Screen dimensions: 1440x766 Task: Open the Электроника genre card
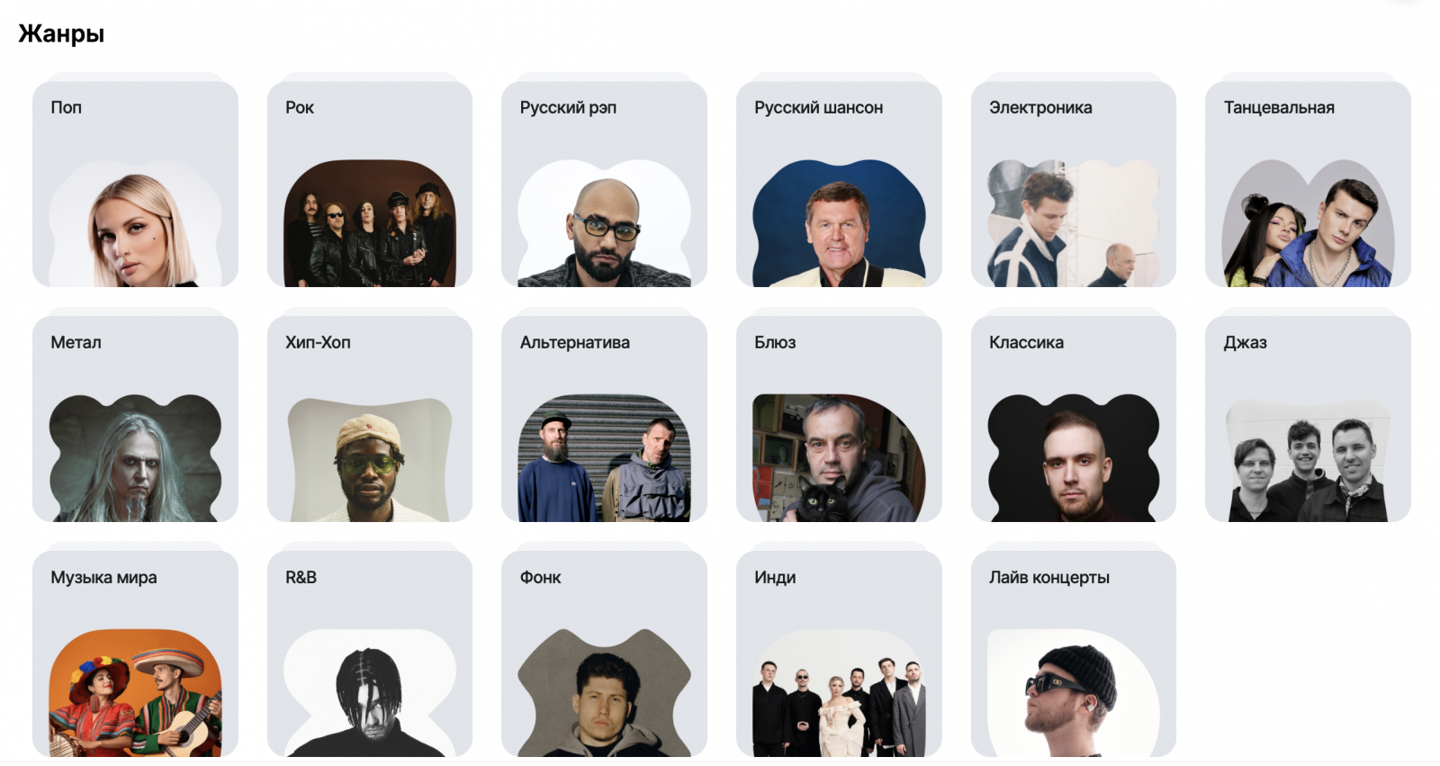(1074, 184)
